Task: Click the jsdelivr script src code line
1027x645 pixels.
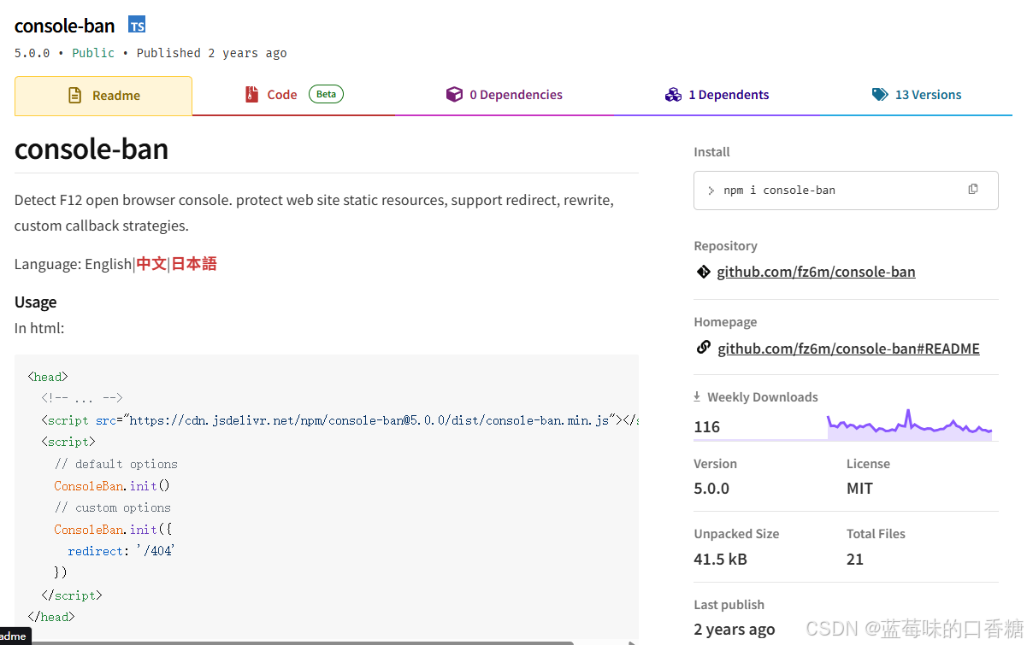Action: point(339,419)
